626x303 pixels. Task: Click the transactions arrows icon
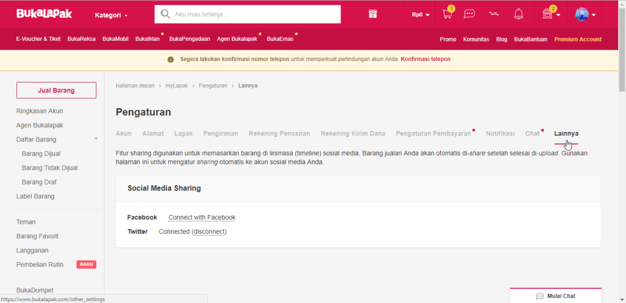click(x=494, y=14)
